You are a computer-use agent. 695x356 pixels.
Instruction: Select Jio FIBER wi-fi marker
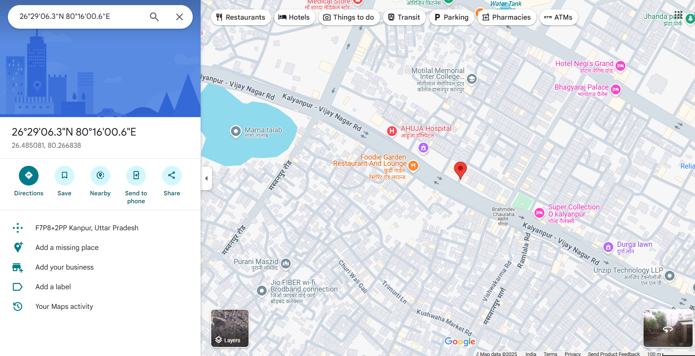pyautogui.click(x=262, y=291)
